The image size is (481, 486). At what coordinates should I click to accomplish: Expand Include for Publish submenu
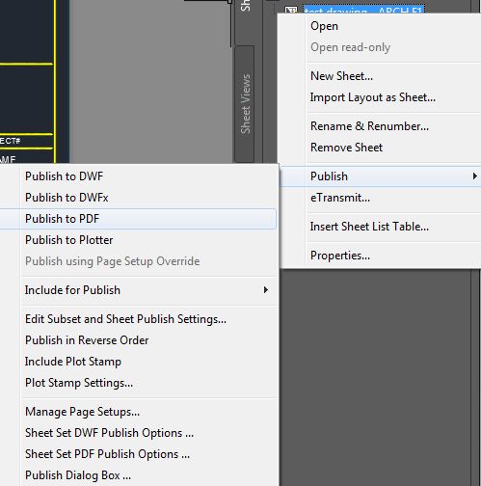[x=138, y=290]
